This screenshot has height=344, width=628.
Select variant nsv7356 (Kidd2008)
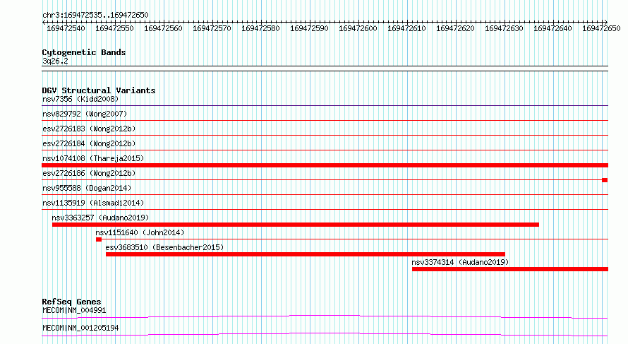tap(80, 99)
